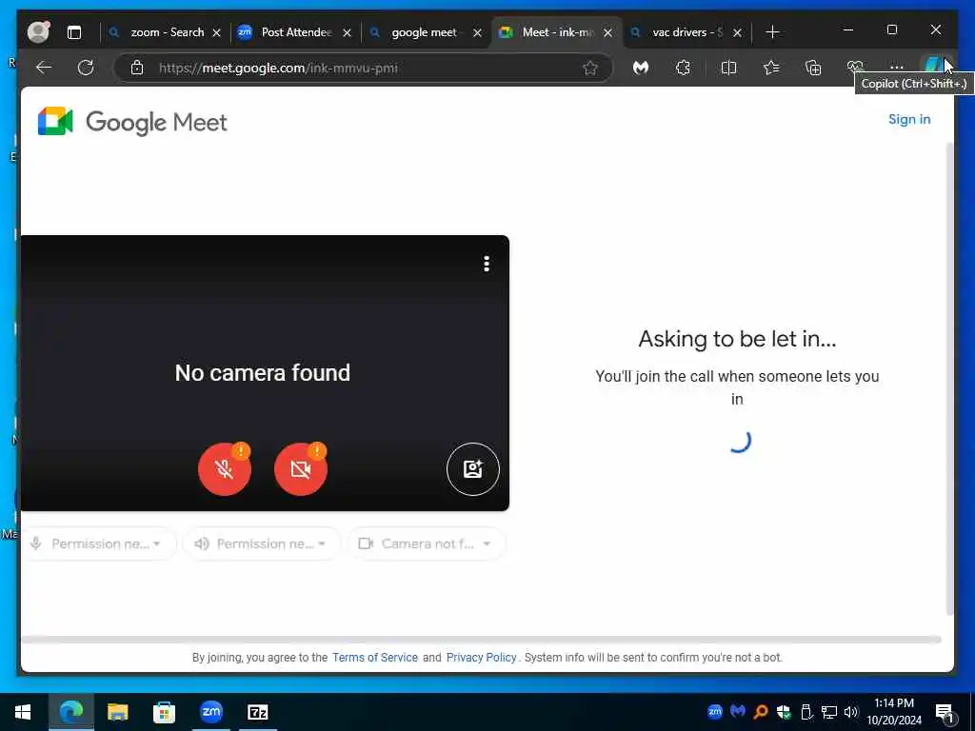Open a new browser tab

[772, 31]
